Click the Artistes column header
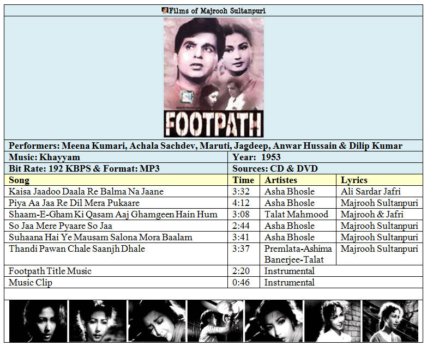Screen dimensions: 427x346 (x=298, y=180)
